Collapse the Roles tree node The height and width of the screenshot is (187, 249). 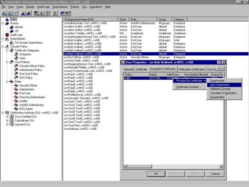click(x=7, y=82)
